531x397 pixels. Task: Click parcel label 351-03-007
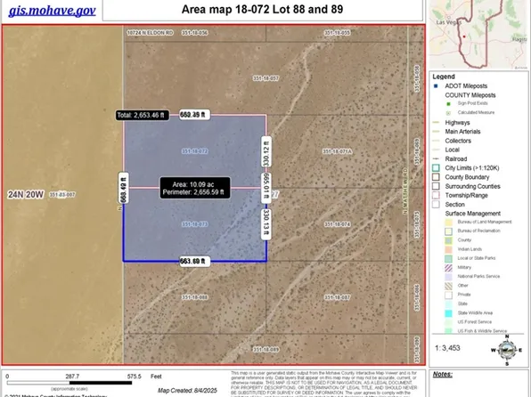pyautogui.click(x=62, y=195)
